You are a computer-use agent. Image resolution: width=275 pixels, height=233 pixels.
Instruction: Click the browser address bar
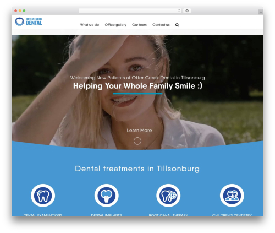pos(130,11)
